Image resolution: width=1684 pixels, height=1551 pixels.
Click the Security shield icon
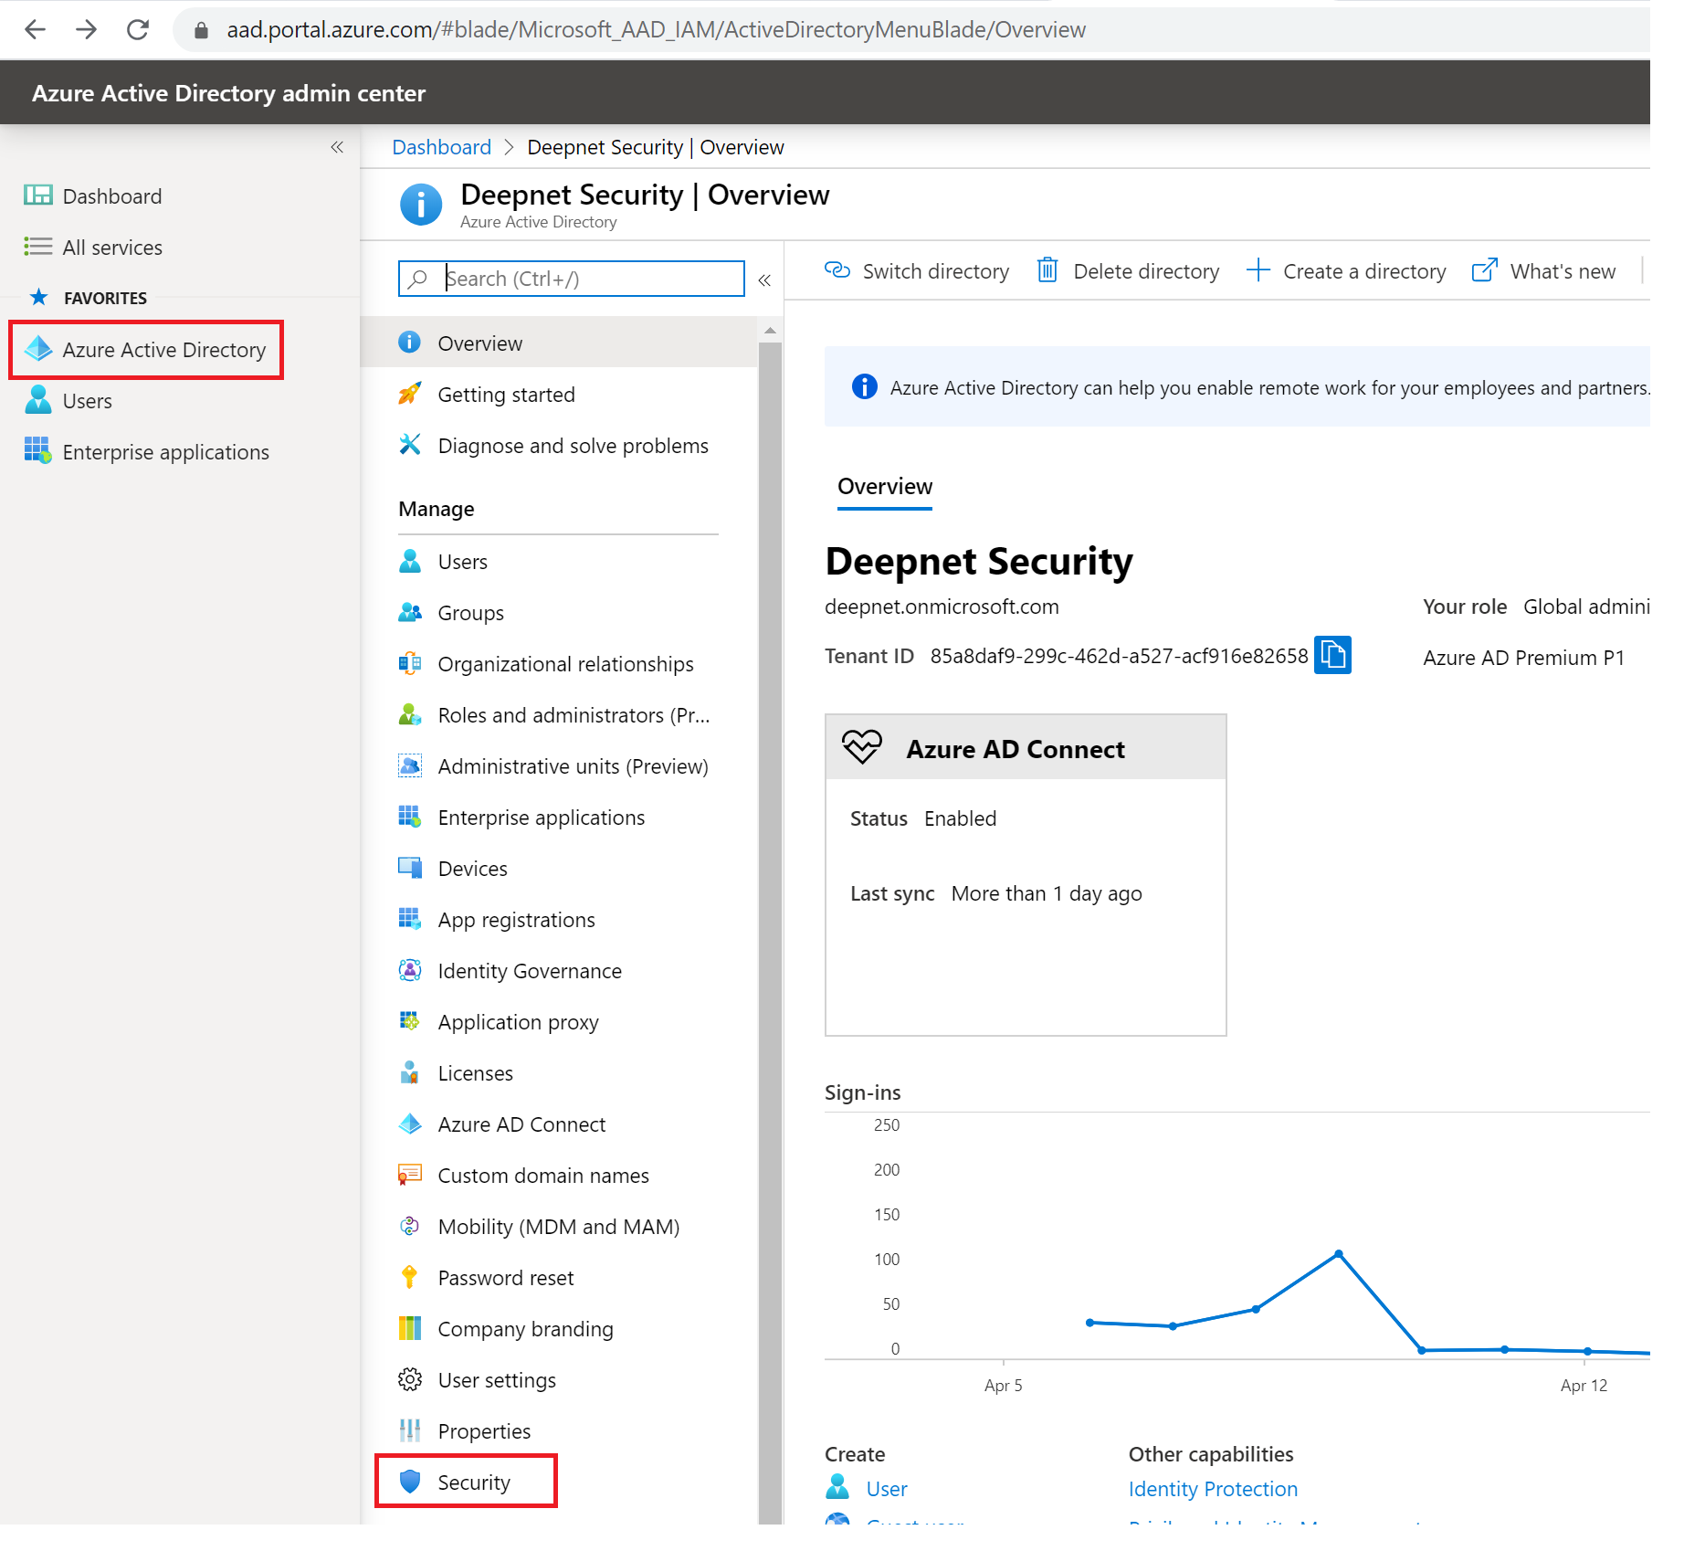coord(410,1481)
